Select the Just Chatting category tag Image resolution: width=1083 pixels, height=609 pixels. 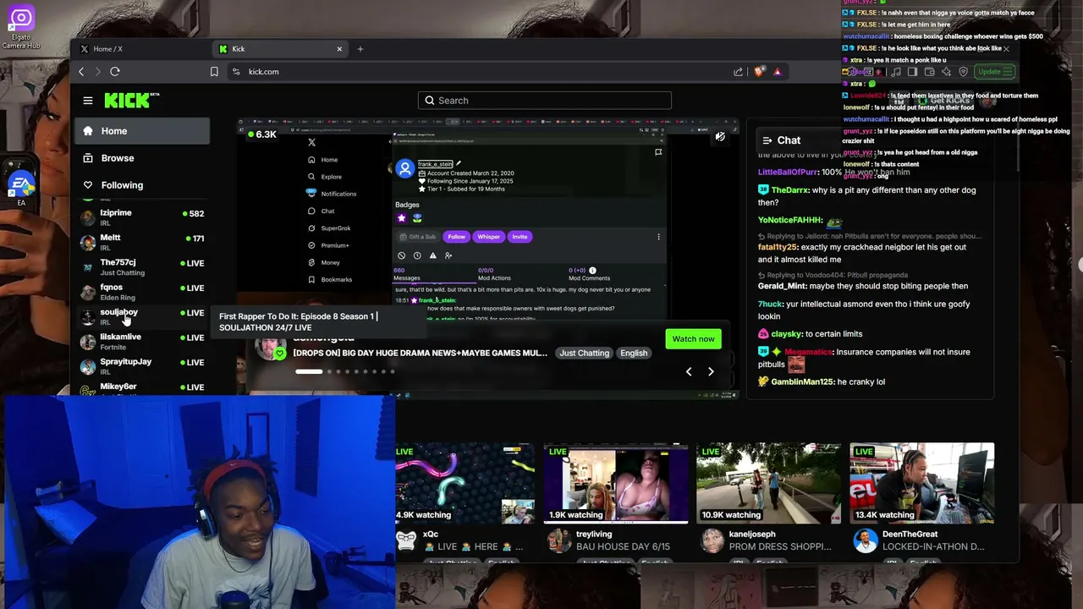click(x=584, y=354)
